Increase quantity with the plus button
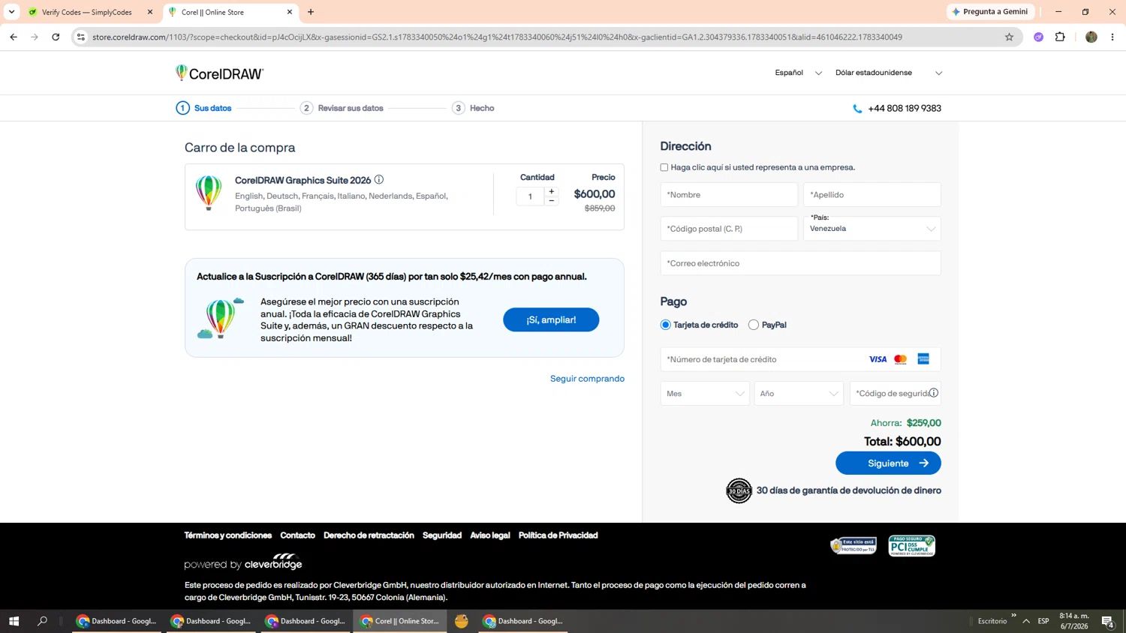Viewport: 1126px width, 633px height. point(552,191)
